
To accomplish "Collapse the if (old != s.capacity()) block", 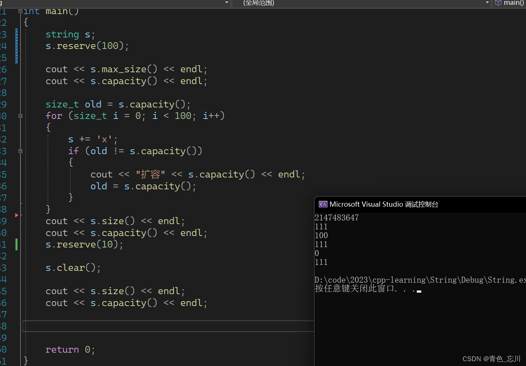I will [x=20, y=151].
